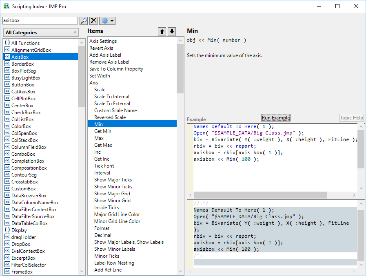The height and width of the screenshot is (276, 366).
Task: Click the CenterBox list icon
Action: [7, 105]
